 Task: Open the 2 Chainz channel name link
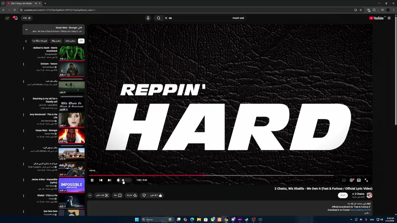pos(359,194)
